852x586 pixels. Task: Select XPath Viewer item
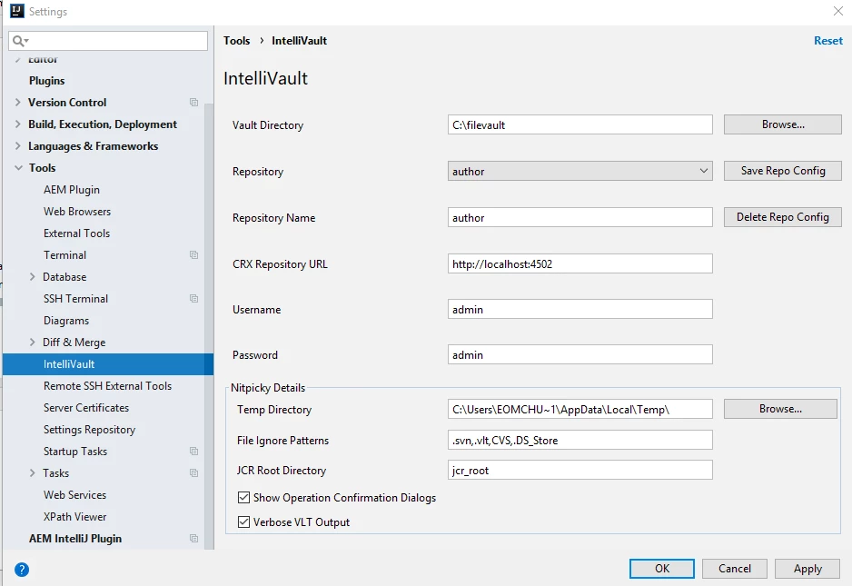(x=75, y=516)
